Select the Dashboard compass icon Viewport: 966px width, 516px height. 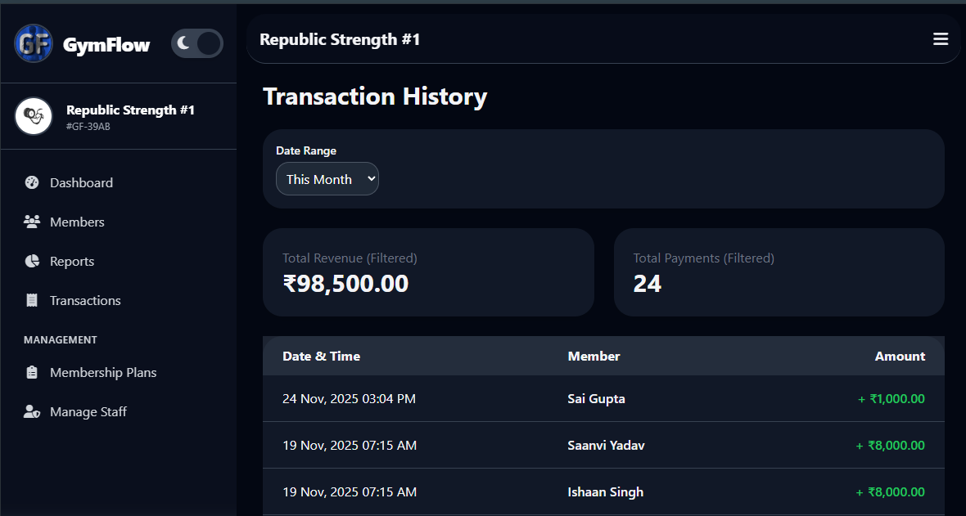point(31,182)
